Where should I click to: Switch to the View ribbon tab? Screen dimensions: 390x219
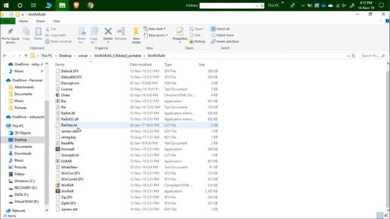57,21
